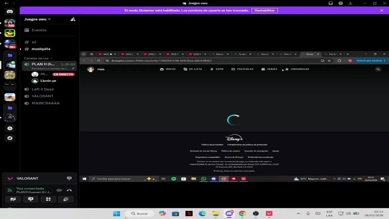This screenshot has height=219, width=389.
Task: Click ORIGINALES in the streamed Disney+ nav
Action: (297, 69)
